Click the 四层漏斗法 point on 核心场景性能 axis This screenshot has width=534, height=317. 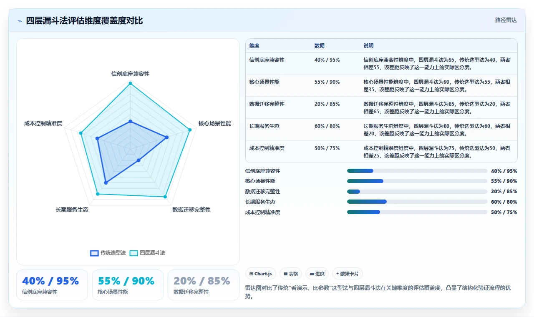[x=190, y=130]
